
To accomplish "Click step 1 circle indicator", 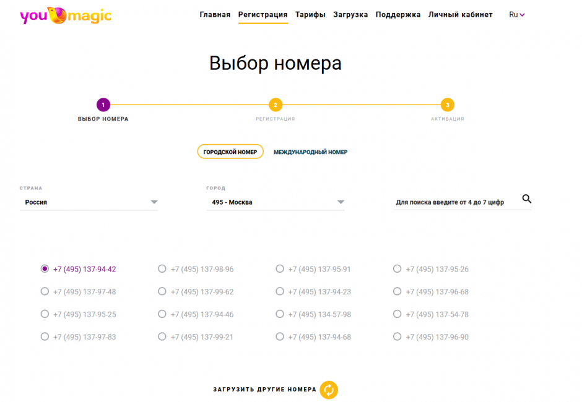I will click(103, 105).
